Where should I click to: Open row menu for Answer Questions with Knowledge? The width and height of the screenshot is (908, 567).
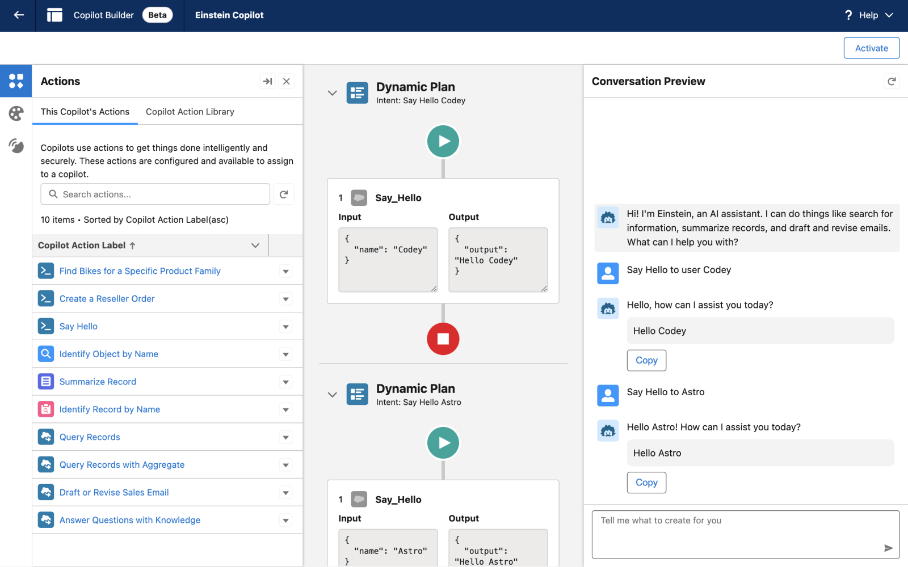coord(286,521)
